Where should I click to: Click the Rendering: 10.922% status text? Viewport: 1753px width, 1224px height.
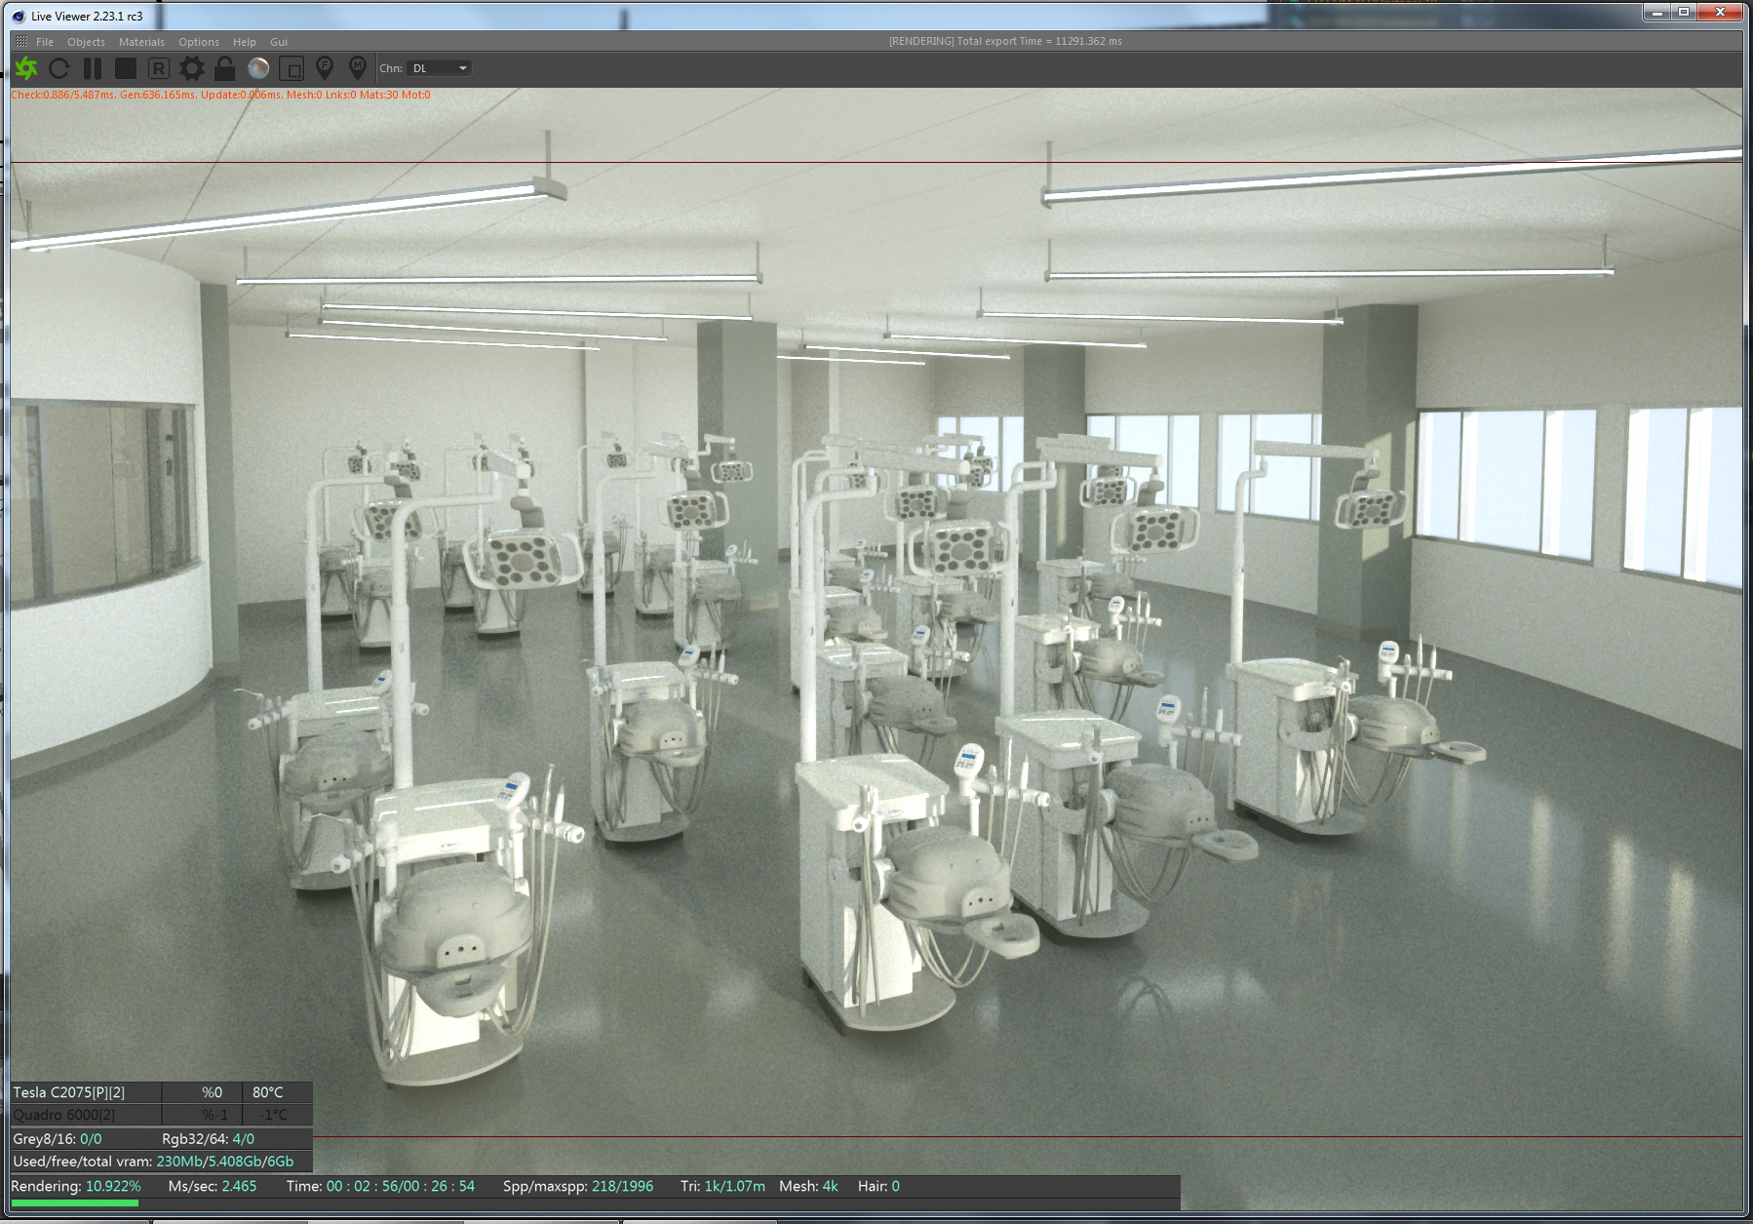tap(76, 1186)
